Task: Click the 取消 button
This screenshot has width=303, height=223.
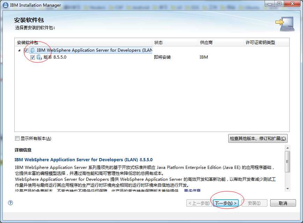Action: click(x=283, y=203)
